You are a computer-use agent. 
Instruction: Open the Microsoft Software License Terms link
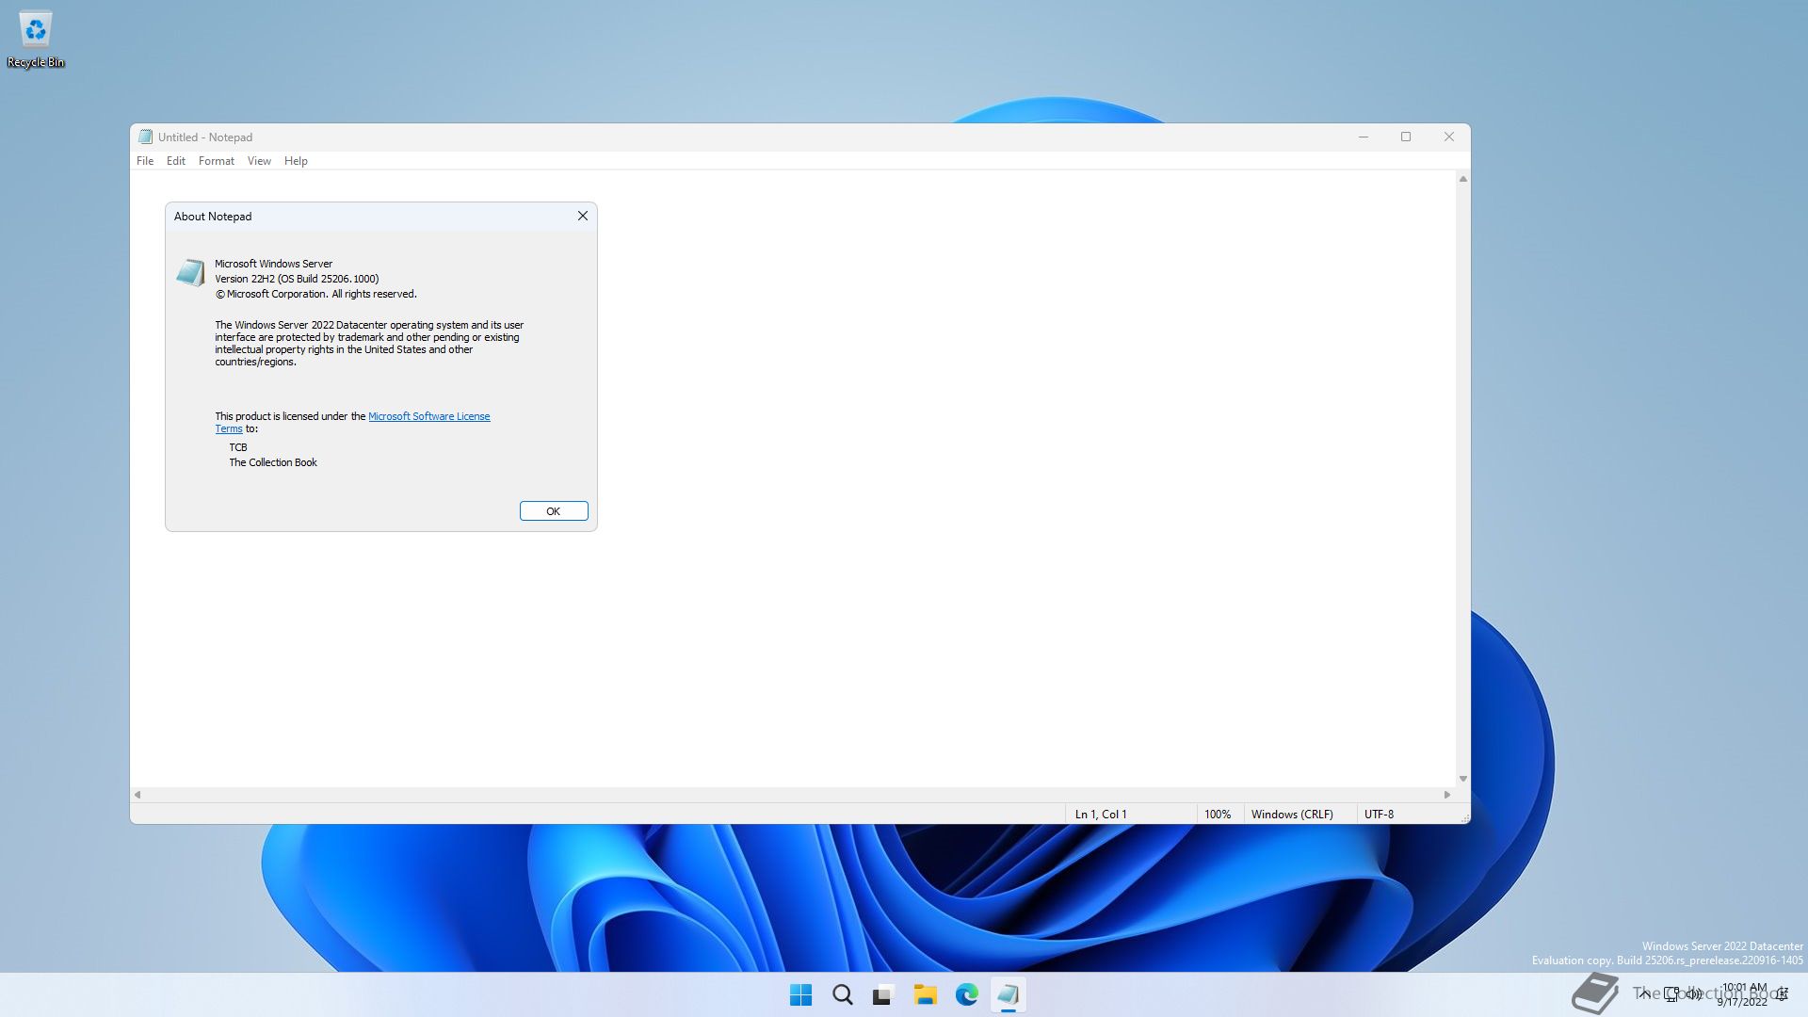[x=428, y=416]
